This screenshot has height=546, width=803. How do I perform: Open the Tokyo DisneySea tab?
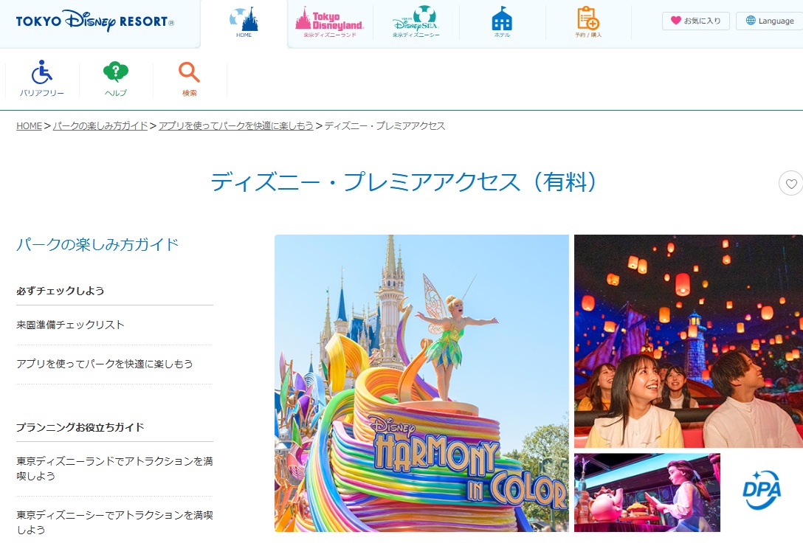click(x=416, y=23)
